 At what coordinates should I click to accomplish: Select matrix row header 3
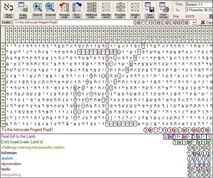3,58
